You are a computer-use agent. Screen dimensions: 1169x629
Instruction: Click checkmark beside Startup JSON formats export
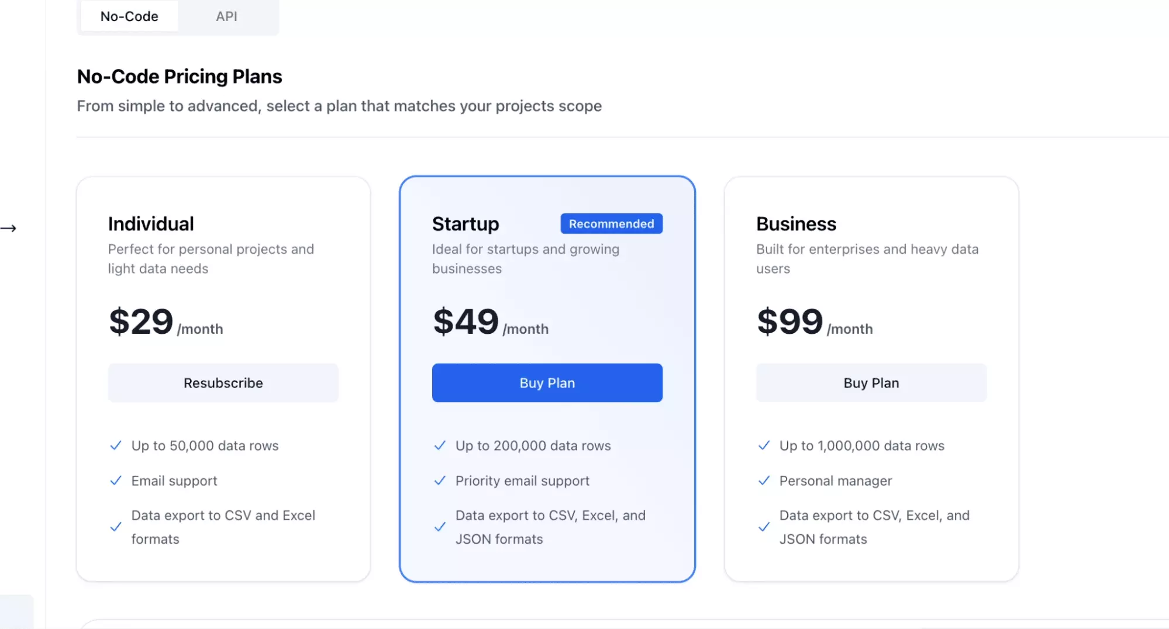coord(440,527)
